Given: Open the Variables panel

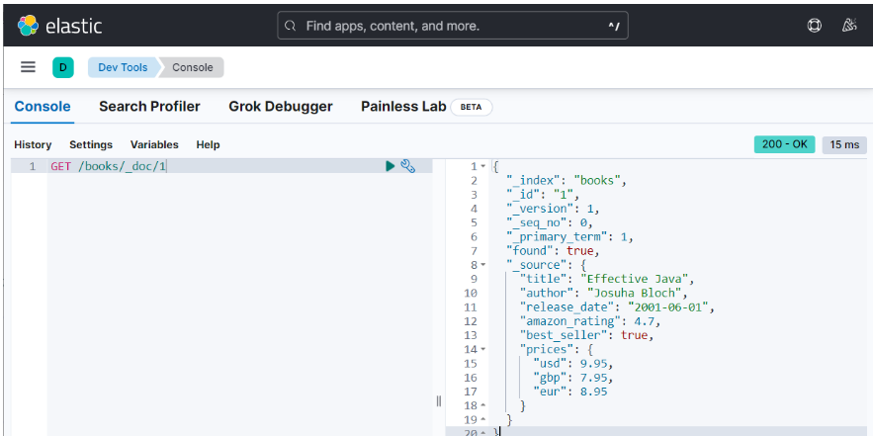Looking at the screenshot, I should pyautogui.click(x=154, y=144).
